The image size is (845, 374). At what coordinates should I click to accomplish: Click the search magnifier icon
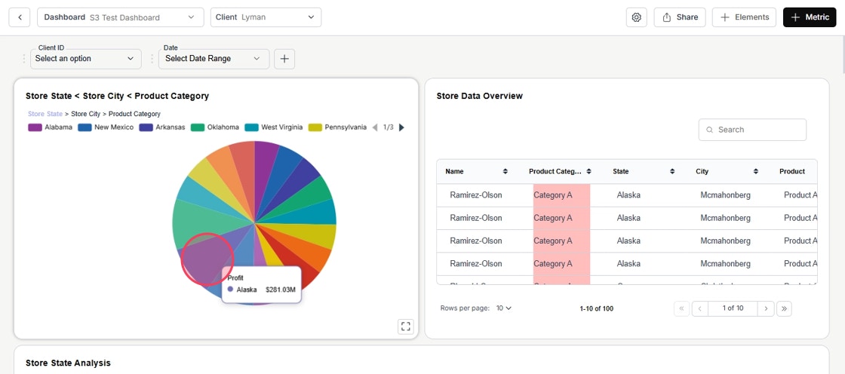710,130
